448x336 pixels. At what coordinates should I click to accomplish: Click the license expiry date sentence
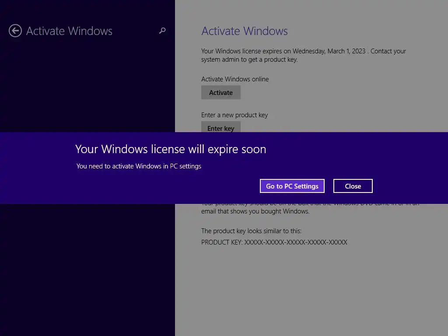click(304, 55)
